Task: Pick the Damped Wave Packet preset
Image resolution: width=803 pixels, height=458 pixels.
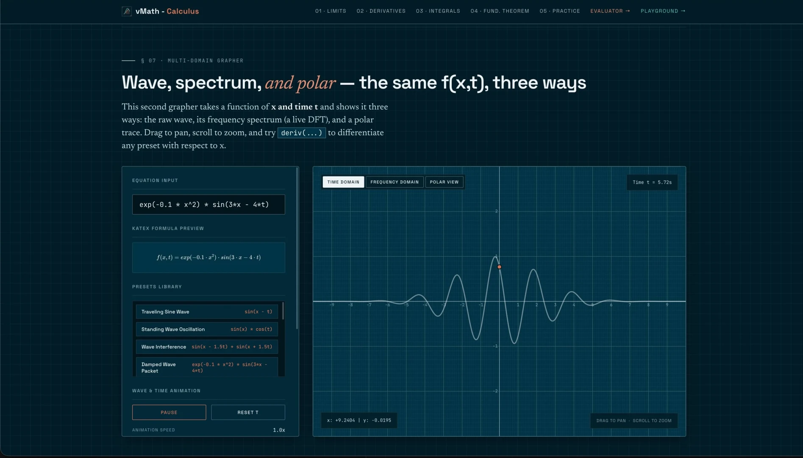Action: click(207, 367)
